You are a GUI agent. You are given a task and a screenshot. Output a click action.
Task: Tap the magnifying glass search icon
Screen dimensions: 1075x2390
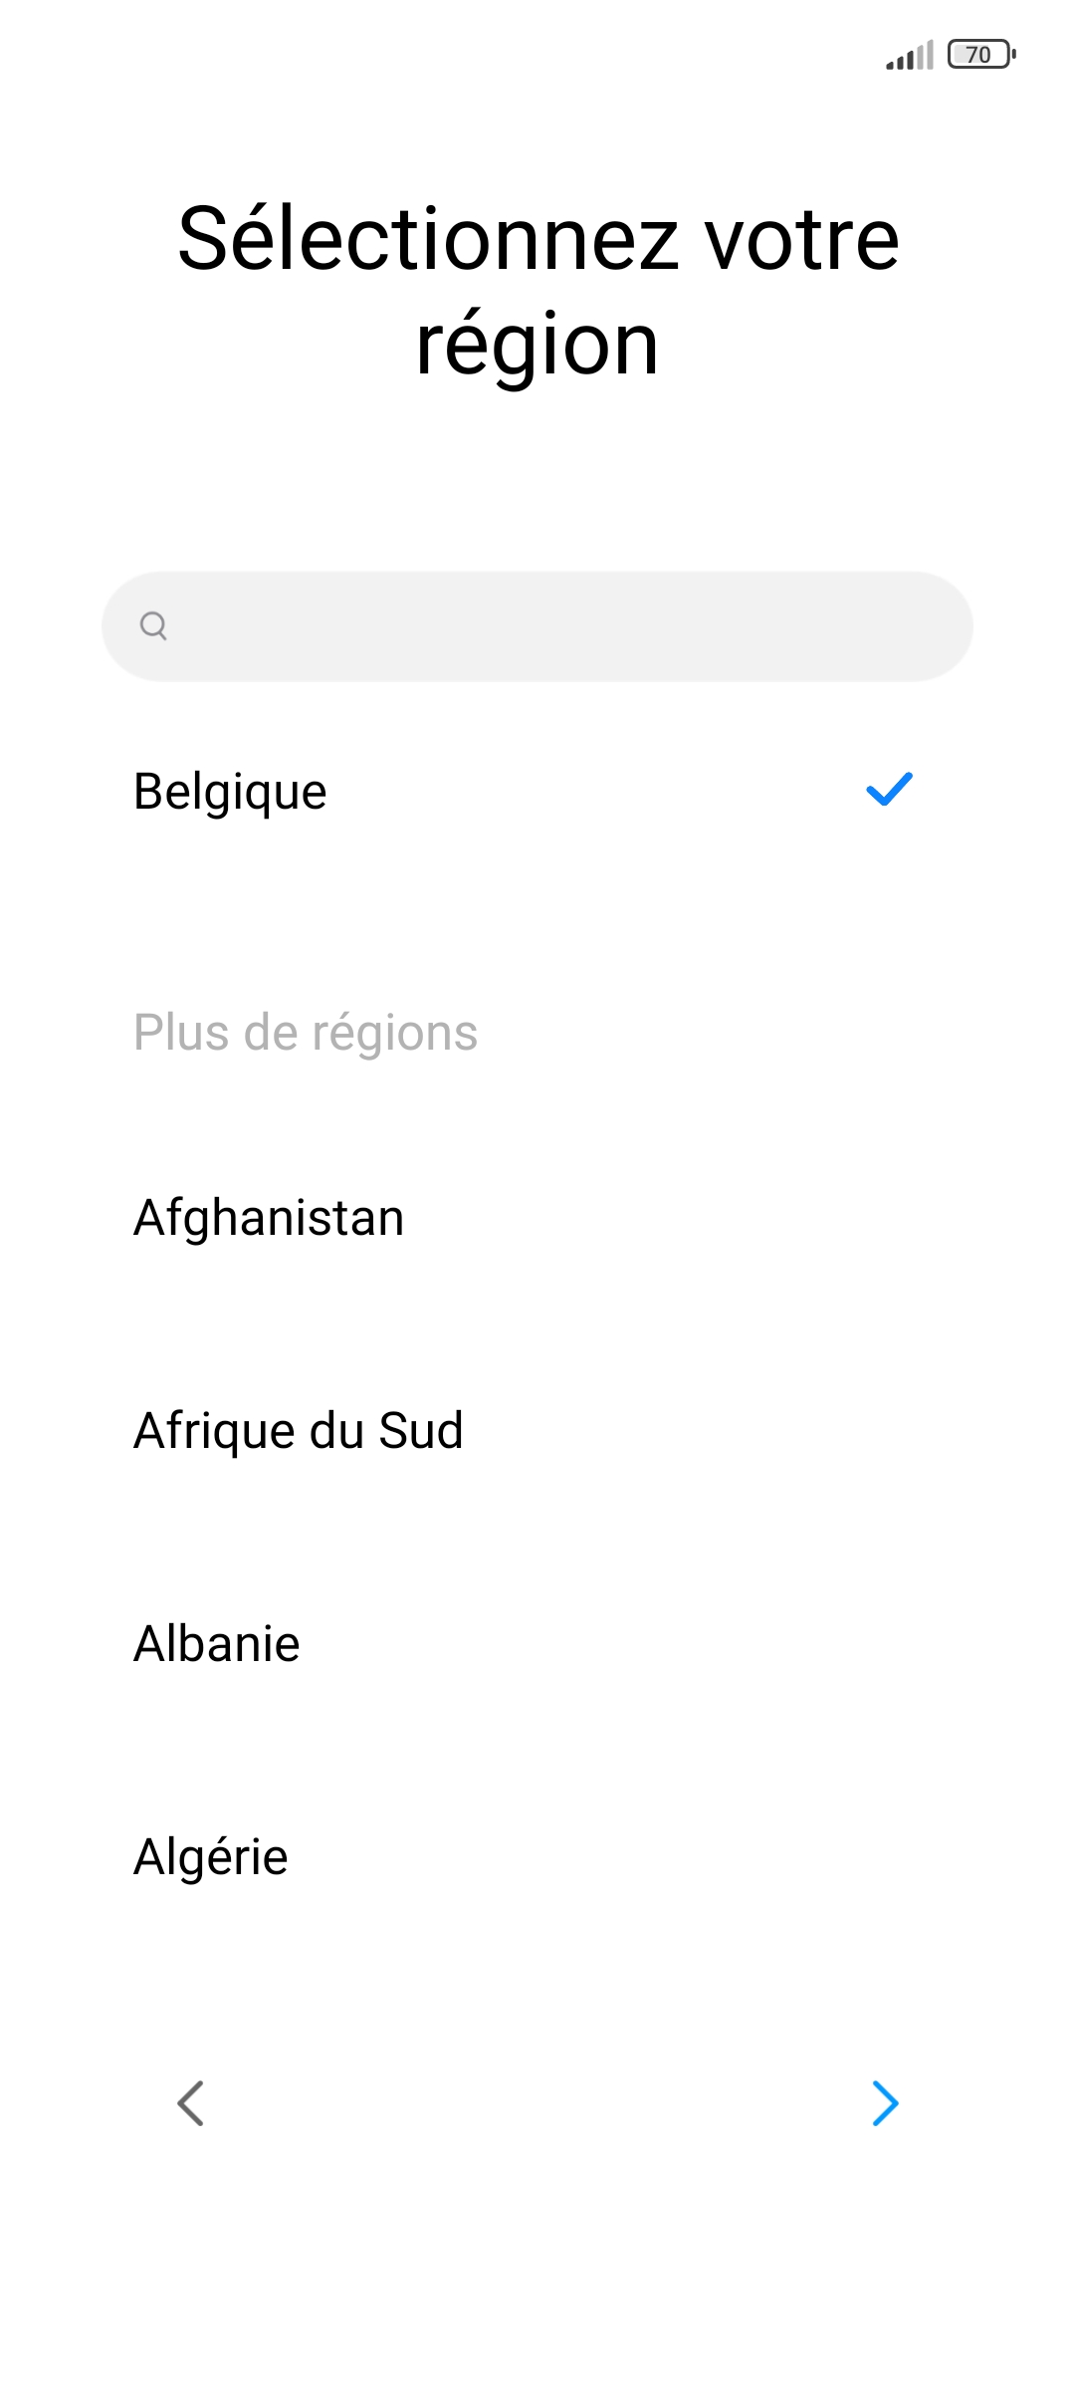tap(153, 625)
